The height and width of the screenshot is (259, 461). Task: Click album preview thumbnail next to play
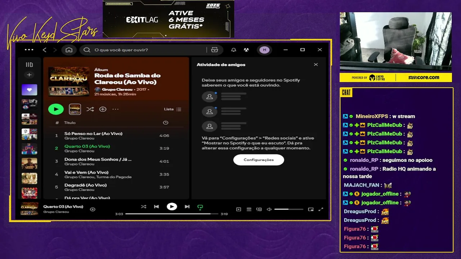(x=75, y=109)
